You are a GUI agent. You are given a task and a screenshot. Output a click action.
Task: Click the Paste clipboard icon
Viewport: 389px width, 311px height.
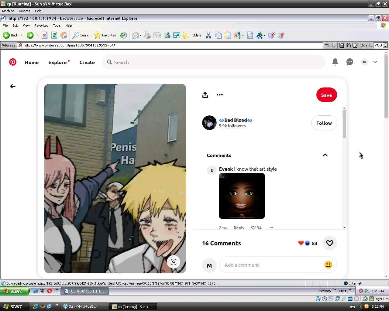(x=228, y=35)
